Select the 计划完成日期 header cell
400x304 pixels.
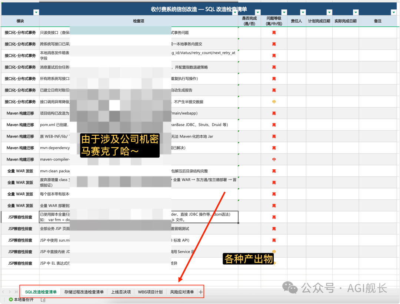(x=319, y=21)
